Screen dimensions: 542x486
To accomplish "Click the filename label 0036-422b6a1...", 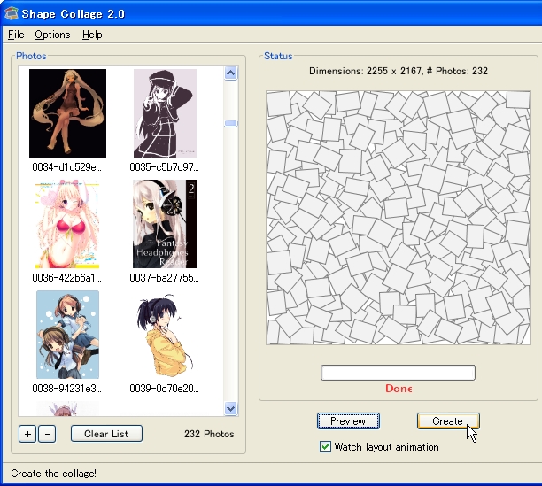I will [x=66, y=278].
